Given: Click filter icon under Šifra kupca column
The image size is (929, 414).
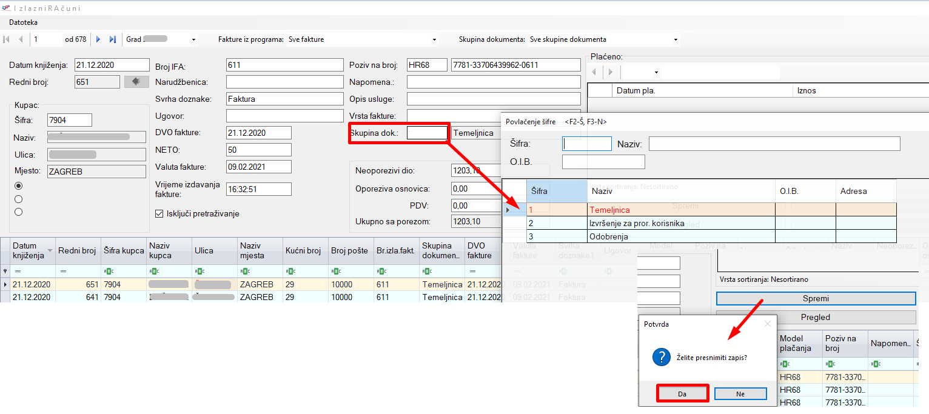Looking at the screenshot, I should (x=108, y=271).
